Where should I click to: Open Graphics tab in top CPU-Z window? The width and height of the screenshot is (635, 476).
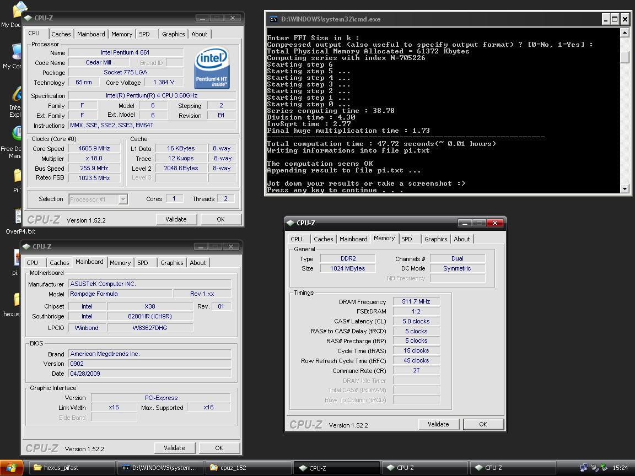tap(173, 34)
